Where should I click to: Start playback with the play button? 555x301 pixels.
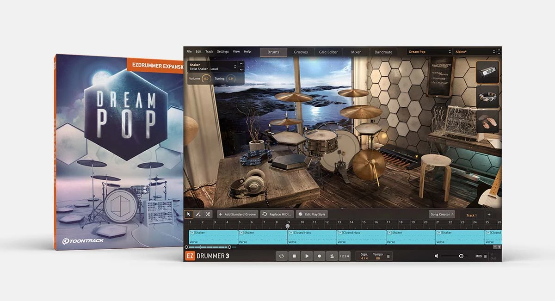tap(307, 256)
